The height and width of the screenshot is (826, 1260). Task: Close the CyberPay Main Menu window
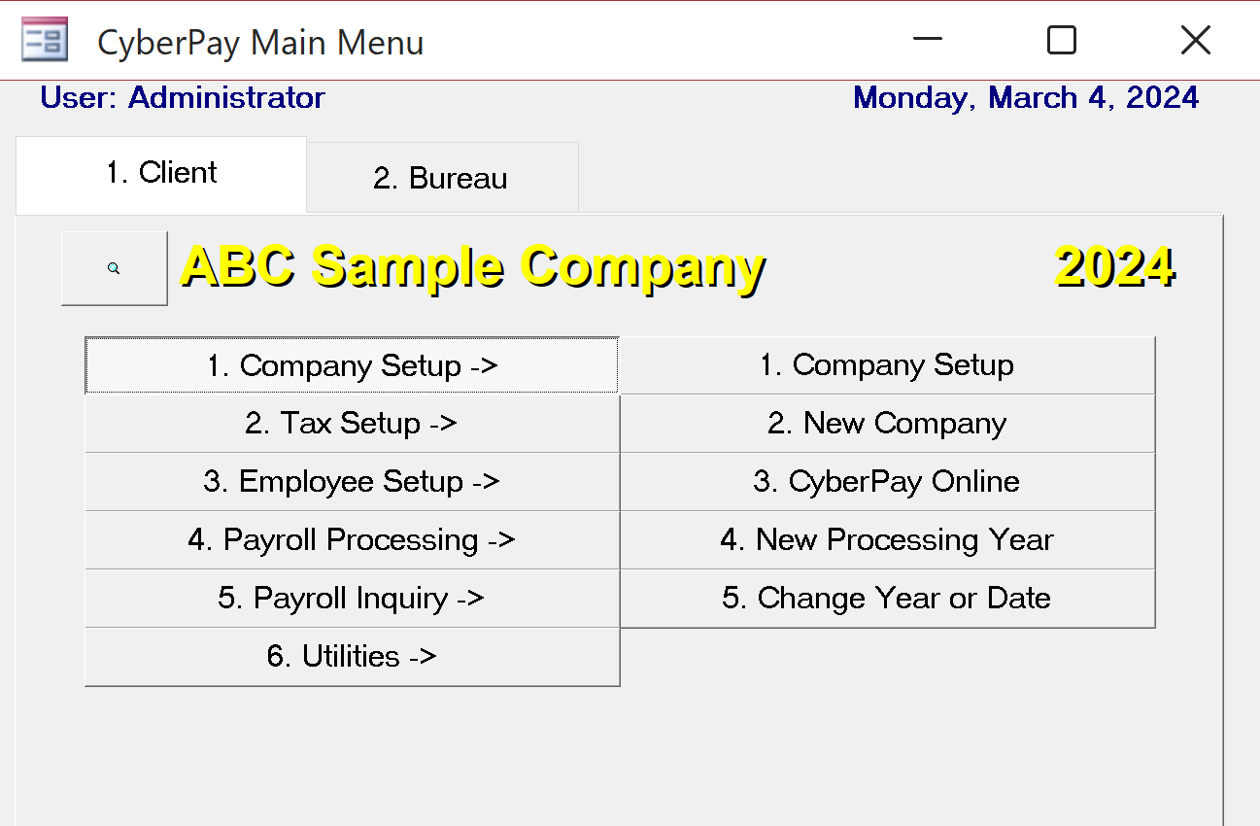1195,41
